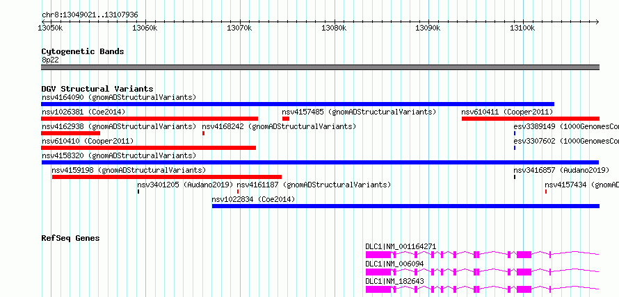
Task: Select the nsv4161187 small red marker
Action: [238, 192]
